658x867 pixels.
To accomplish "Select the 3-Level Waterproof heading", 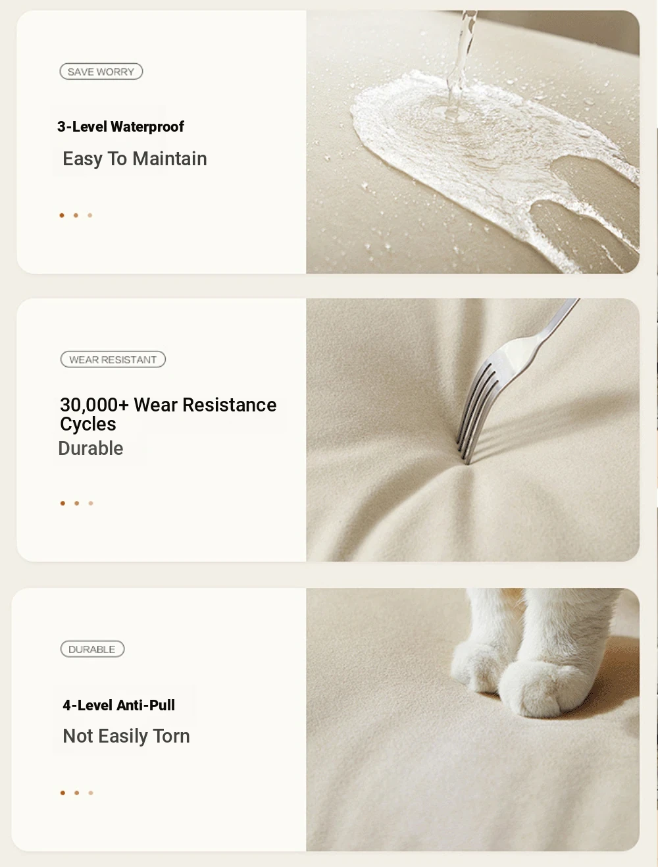I will pos(120,126).
